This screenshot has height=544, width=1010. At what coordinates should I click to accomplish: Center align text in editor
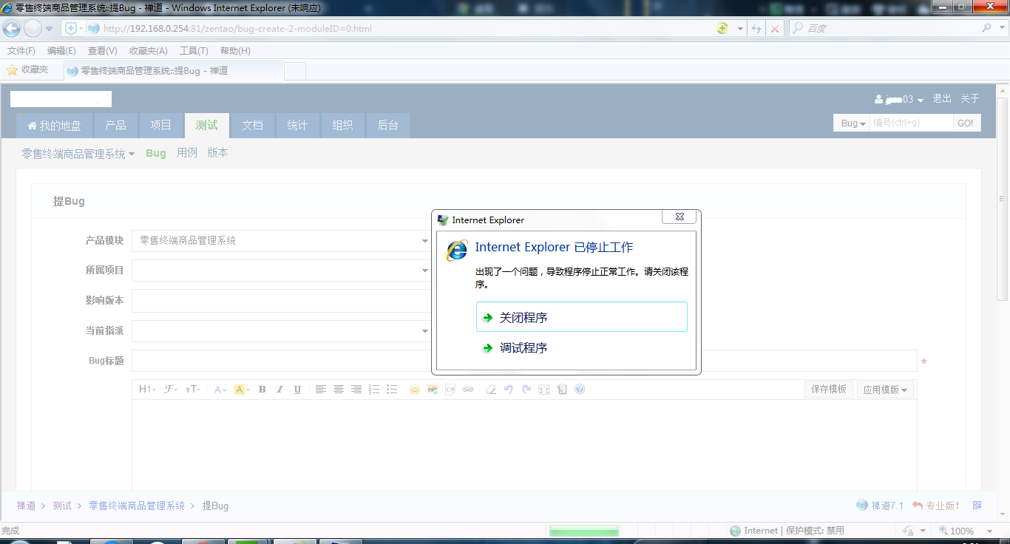point(339,390)
